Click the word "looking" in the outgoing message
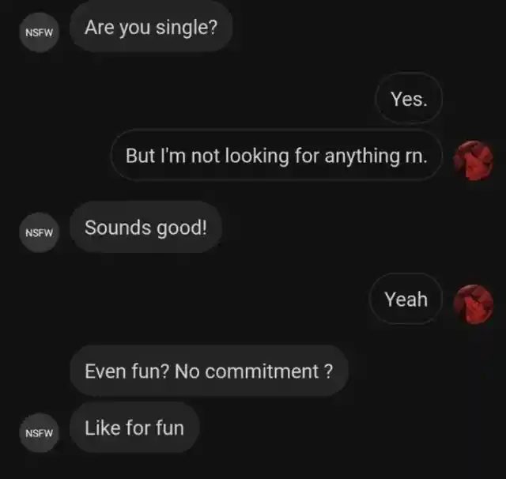Screen dimensions: 506x479 256,157
